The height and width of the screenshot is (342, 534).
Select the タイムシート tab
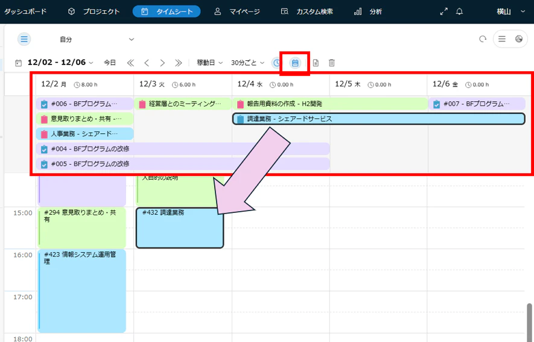pos(167,11)
